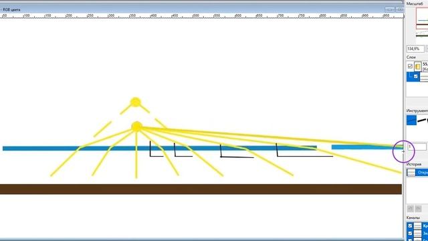Select the second channel thumbnail in Каналы

pos(417,234)
